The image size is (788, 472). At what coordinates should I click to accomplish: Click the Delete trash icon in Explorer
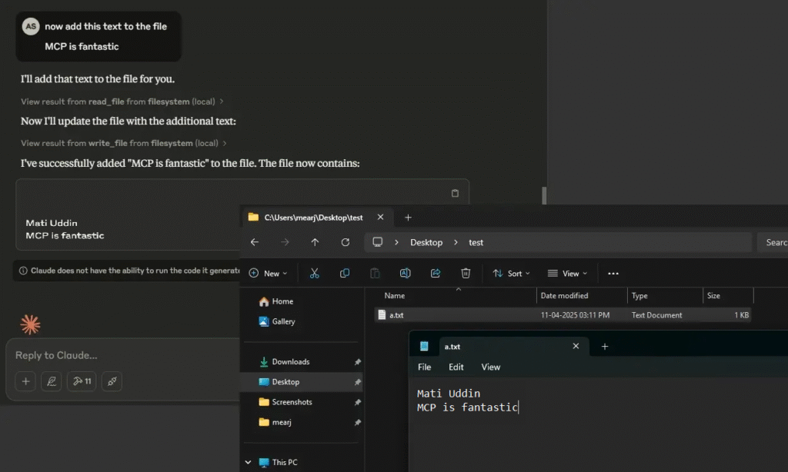(x=466, y=274)
